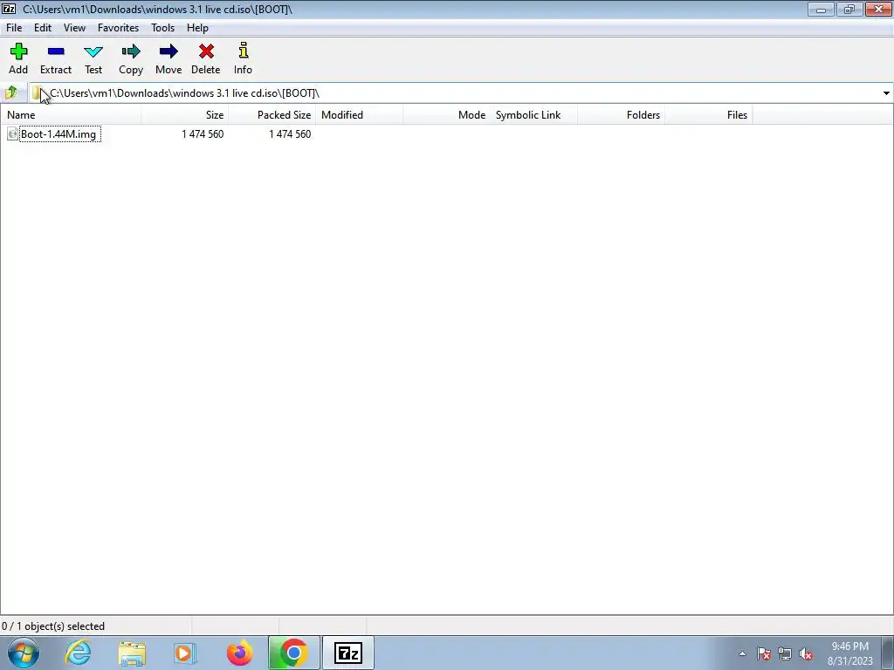Sort by the Size column header
Image resolution: width=894 pixels, height=670 pixels.
185,115
